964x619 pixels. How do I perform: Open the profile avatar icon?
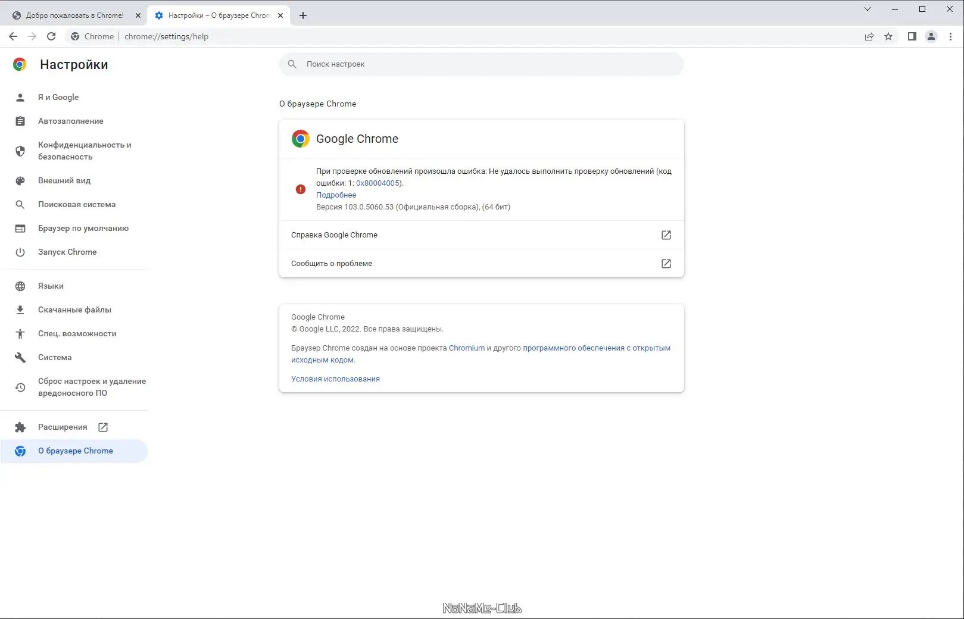click(931, 36)
